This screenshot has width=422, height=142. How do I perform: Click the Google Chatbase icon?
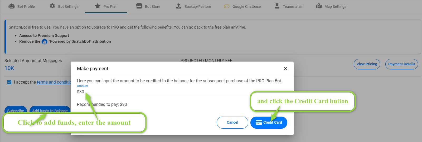click(x=227, y=6)
